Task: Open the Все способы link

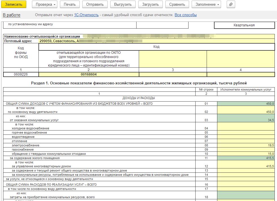Action: click(185, 15)
